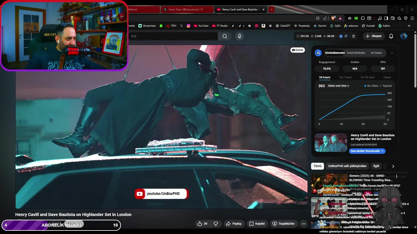Open the Gemini bookmark
This screenshot has height=234, width=417.
click(320, 26)
